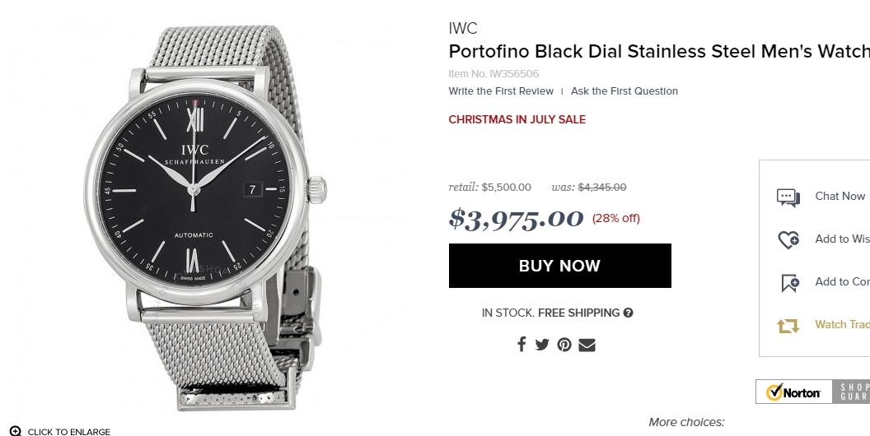
Task: Click the Christmas in July Sale link
Action: [x=517, y=119]
